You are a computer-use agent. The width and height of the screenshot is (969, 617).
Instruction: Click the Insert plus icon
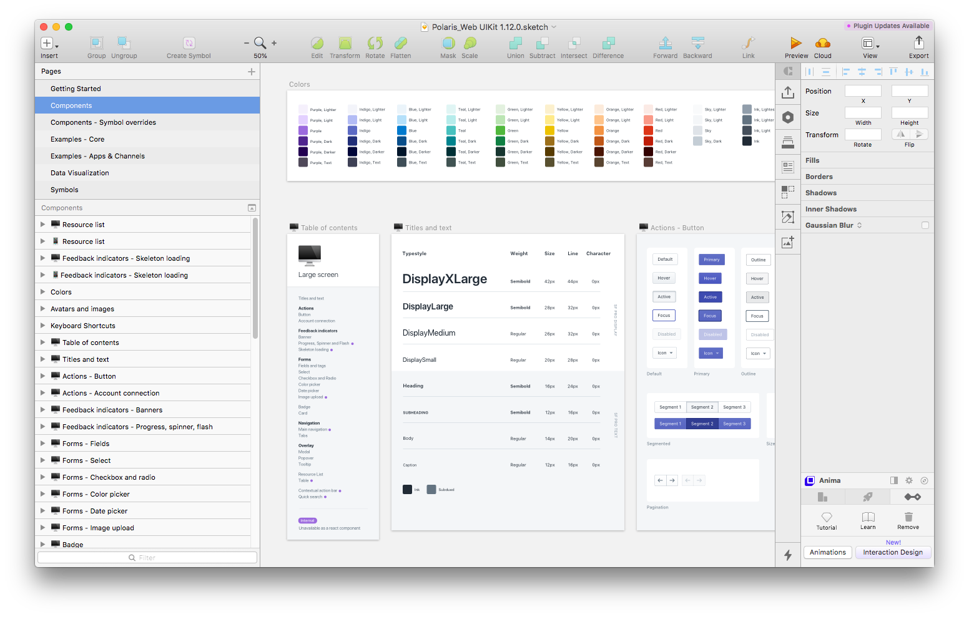click(x=47, y=43)
